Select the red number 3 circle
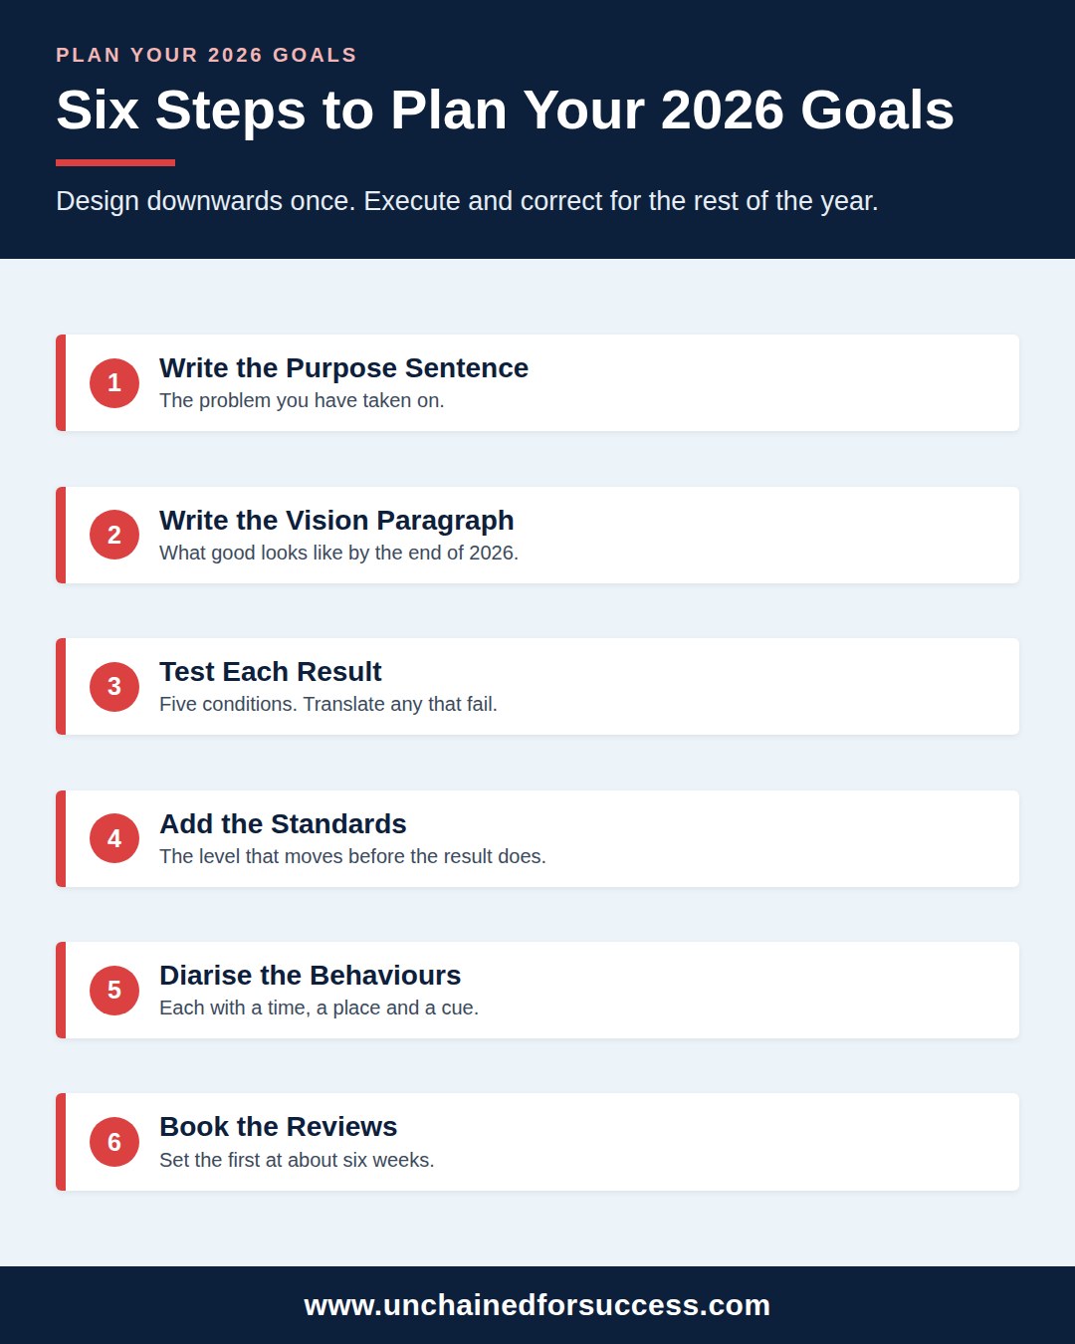 coord(114,687)
